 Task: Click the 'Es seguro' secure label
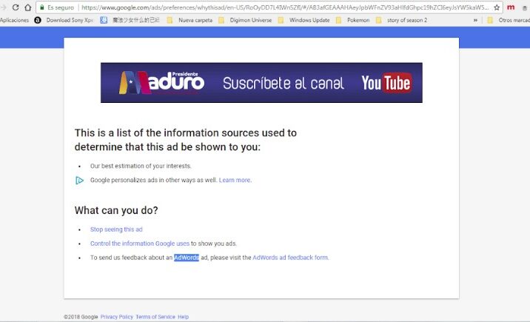pyautogui.click(x=61, y=7)
